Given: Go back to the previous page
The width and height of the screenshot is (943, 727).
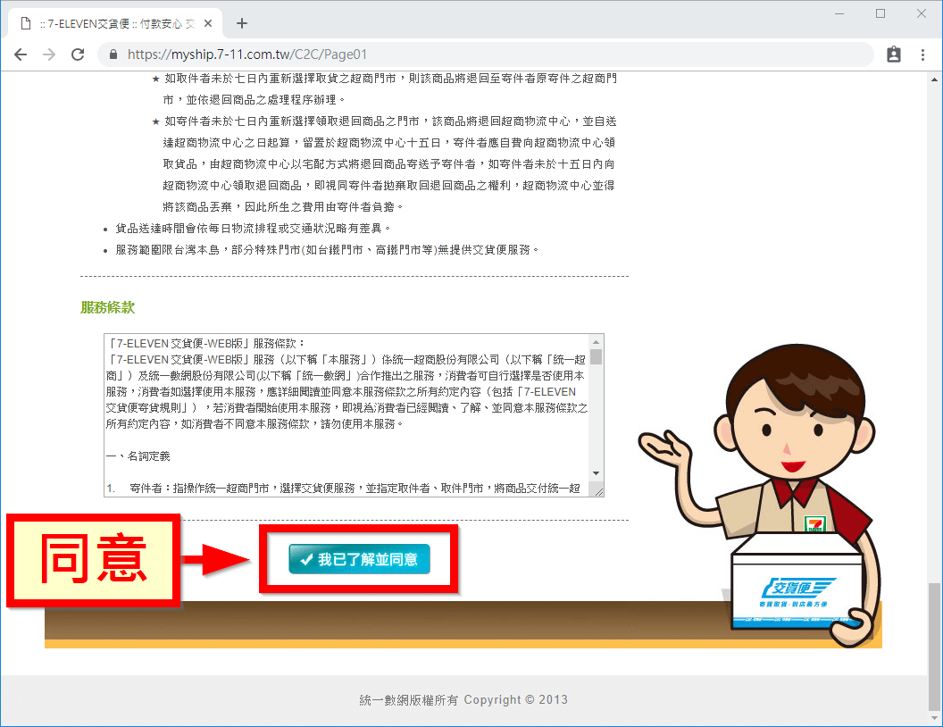Looking at the screenshot, I should 21,54.
